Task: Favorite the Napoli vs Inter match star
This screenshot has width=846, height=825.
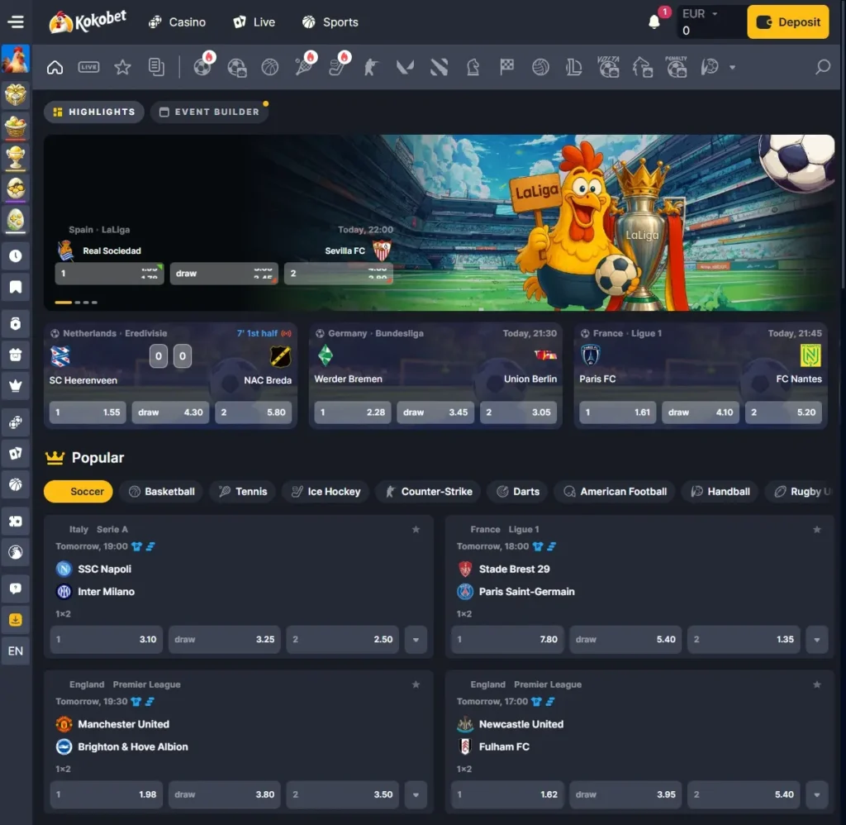Action: click(x=416, y=530)
